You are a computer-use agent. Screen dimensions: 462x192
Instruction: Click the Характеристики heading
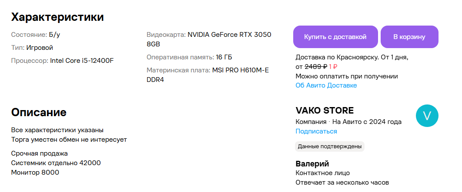[57, 17]
